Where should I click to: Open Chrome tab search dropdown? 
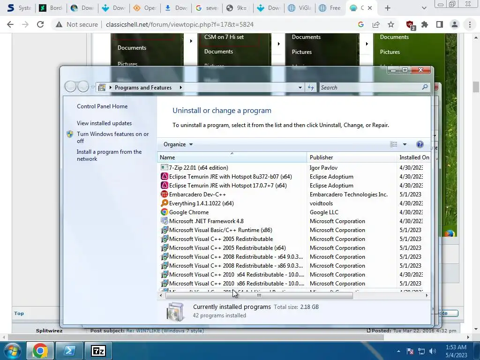(x=424, y=8)
